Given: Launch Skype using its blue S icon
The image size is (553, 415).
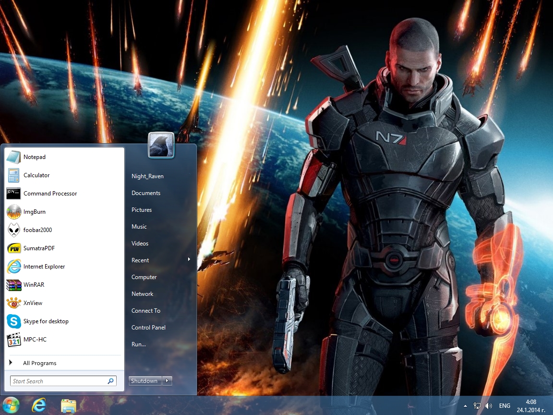Looking at the screenshot, I should pos(14,321).
